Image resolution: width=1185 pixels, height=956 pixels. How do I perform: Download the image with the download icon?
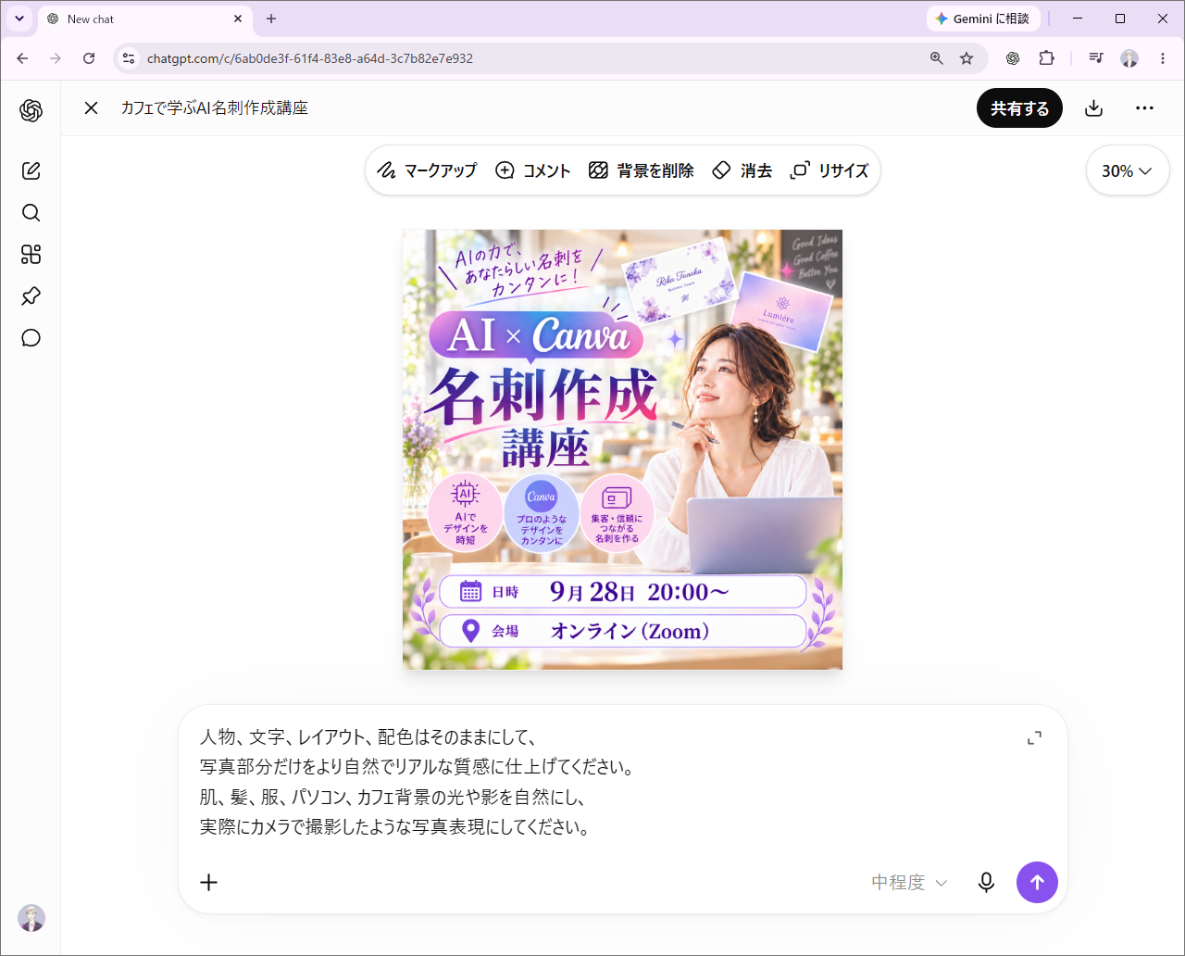(x=1093, y=107)
